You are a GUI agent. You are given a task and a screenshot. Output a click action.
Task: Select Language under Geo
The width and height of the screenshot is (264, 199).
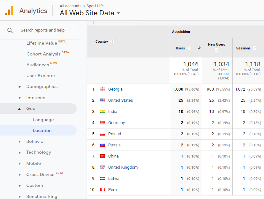coord(43,120)
